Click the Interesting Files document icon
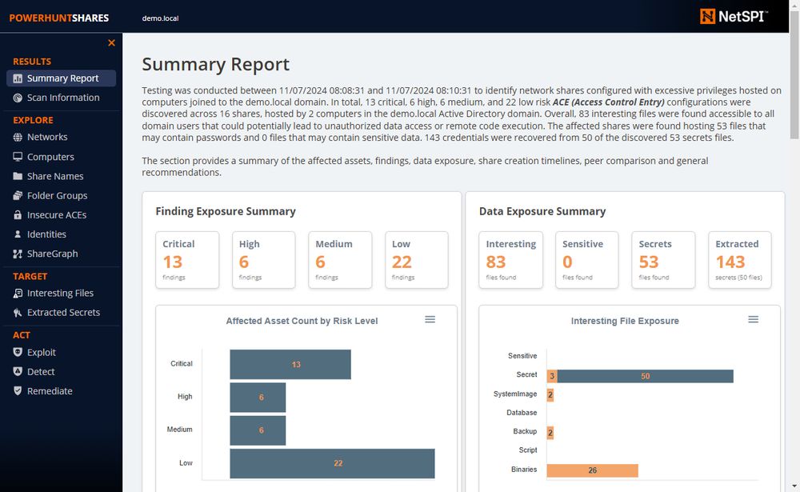 tap(18, 294)
